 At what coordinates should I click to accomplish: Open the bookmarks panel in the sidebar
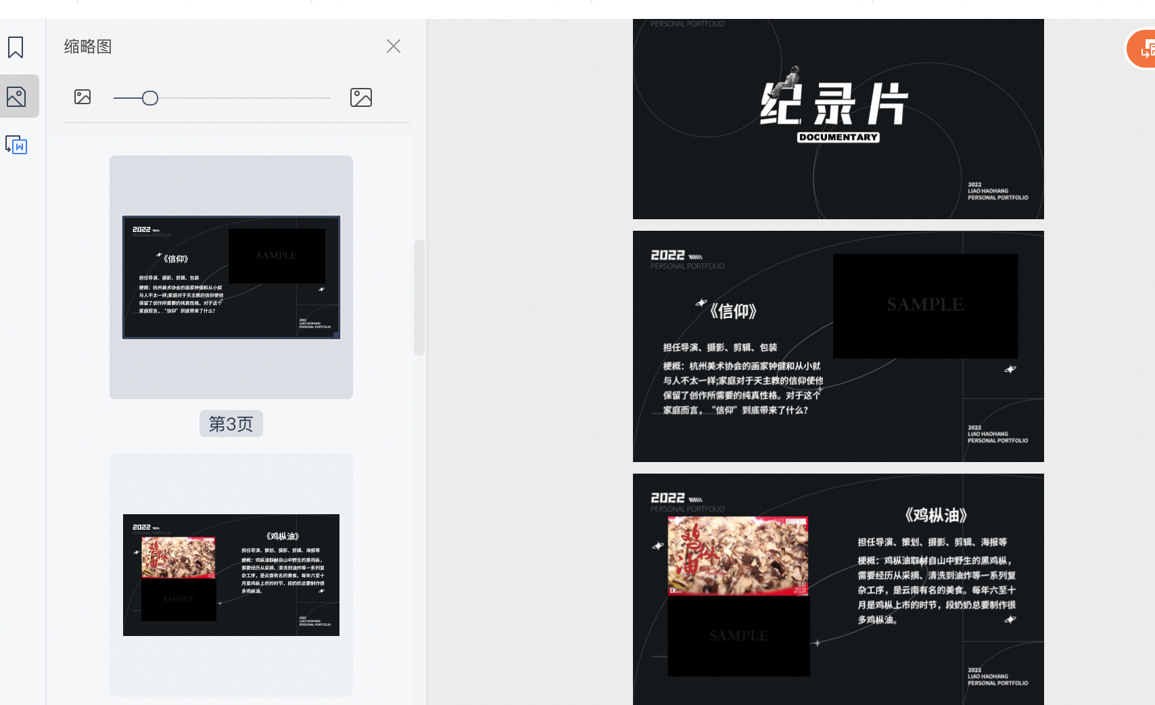coord(16,47)
